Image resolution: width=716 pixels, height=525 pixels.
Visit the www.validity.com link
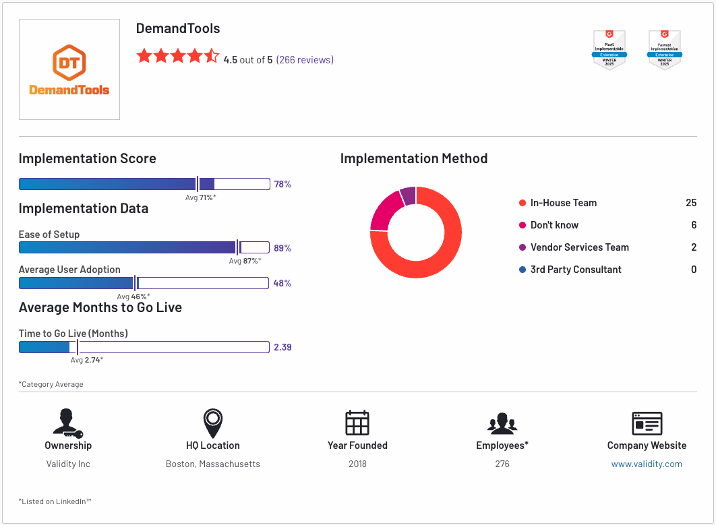(x=647, y=464)
